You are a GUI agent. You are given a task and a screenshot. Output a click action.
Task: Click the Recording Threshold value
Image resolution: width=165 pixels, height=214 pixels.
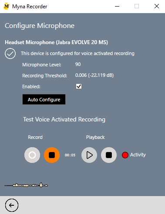pos(94,75)
